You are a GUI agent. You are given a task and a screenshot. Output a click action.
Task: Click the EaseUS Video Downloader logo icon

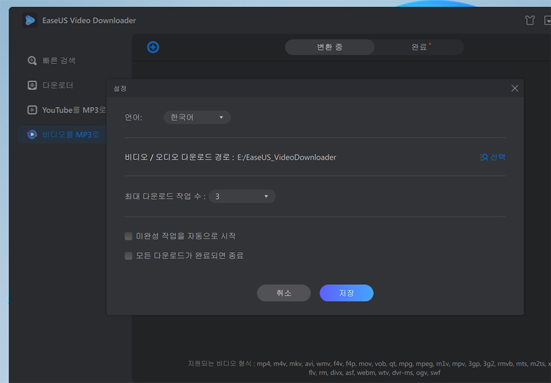[30, 20]
